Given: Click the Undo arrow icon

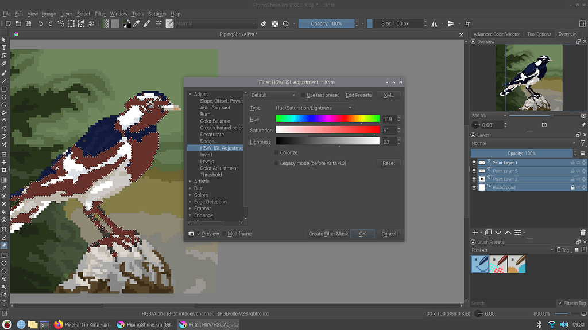Looking at the screenshot, I should click(41, 23).
